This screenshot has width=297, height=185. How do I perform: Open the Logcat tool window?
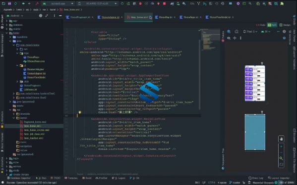pyautogui.click(x=119, y=178)
